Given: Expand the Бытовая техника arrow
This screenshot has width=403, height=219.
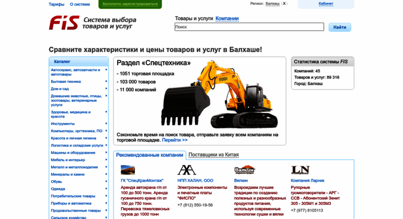Looking at the screenshot, I should pos(106,81).
